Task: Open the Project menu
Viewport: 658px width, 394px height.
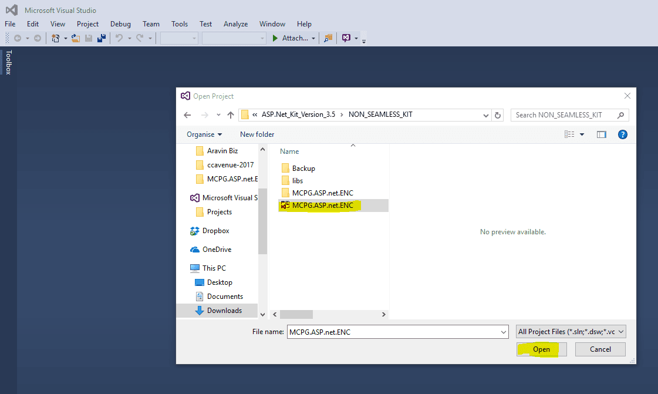Action: click(x=87, y=24)
